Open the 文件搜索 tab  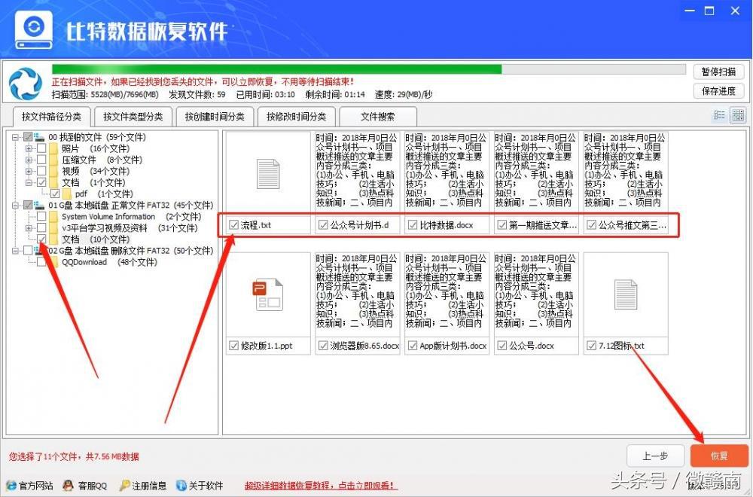(x=377, y=117)
